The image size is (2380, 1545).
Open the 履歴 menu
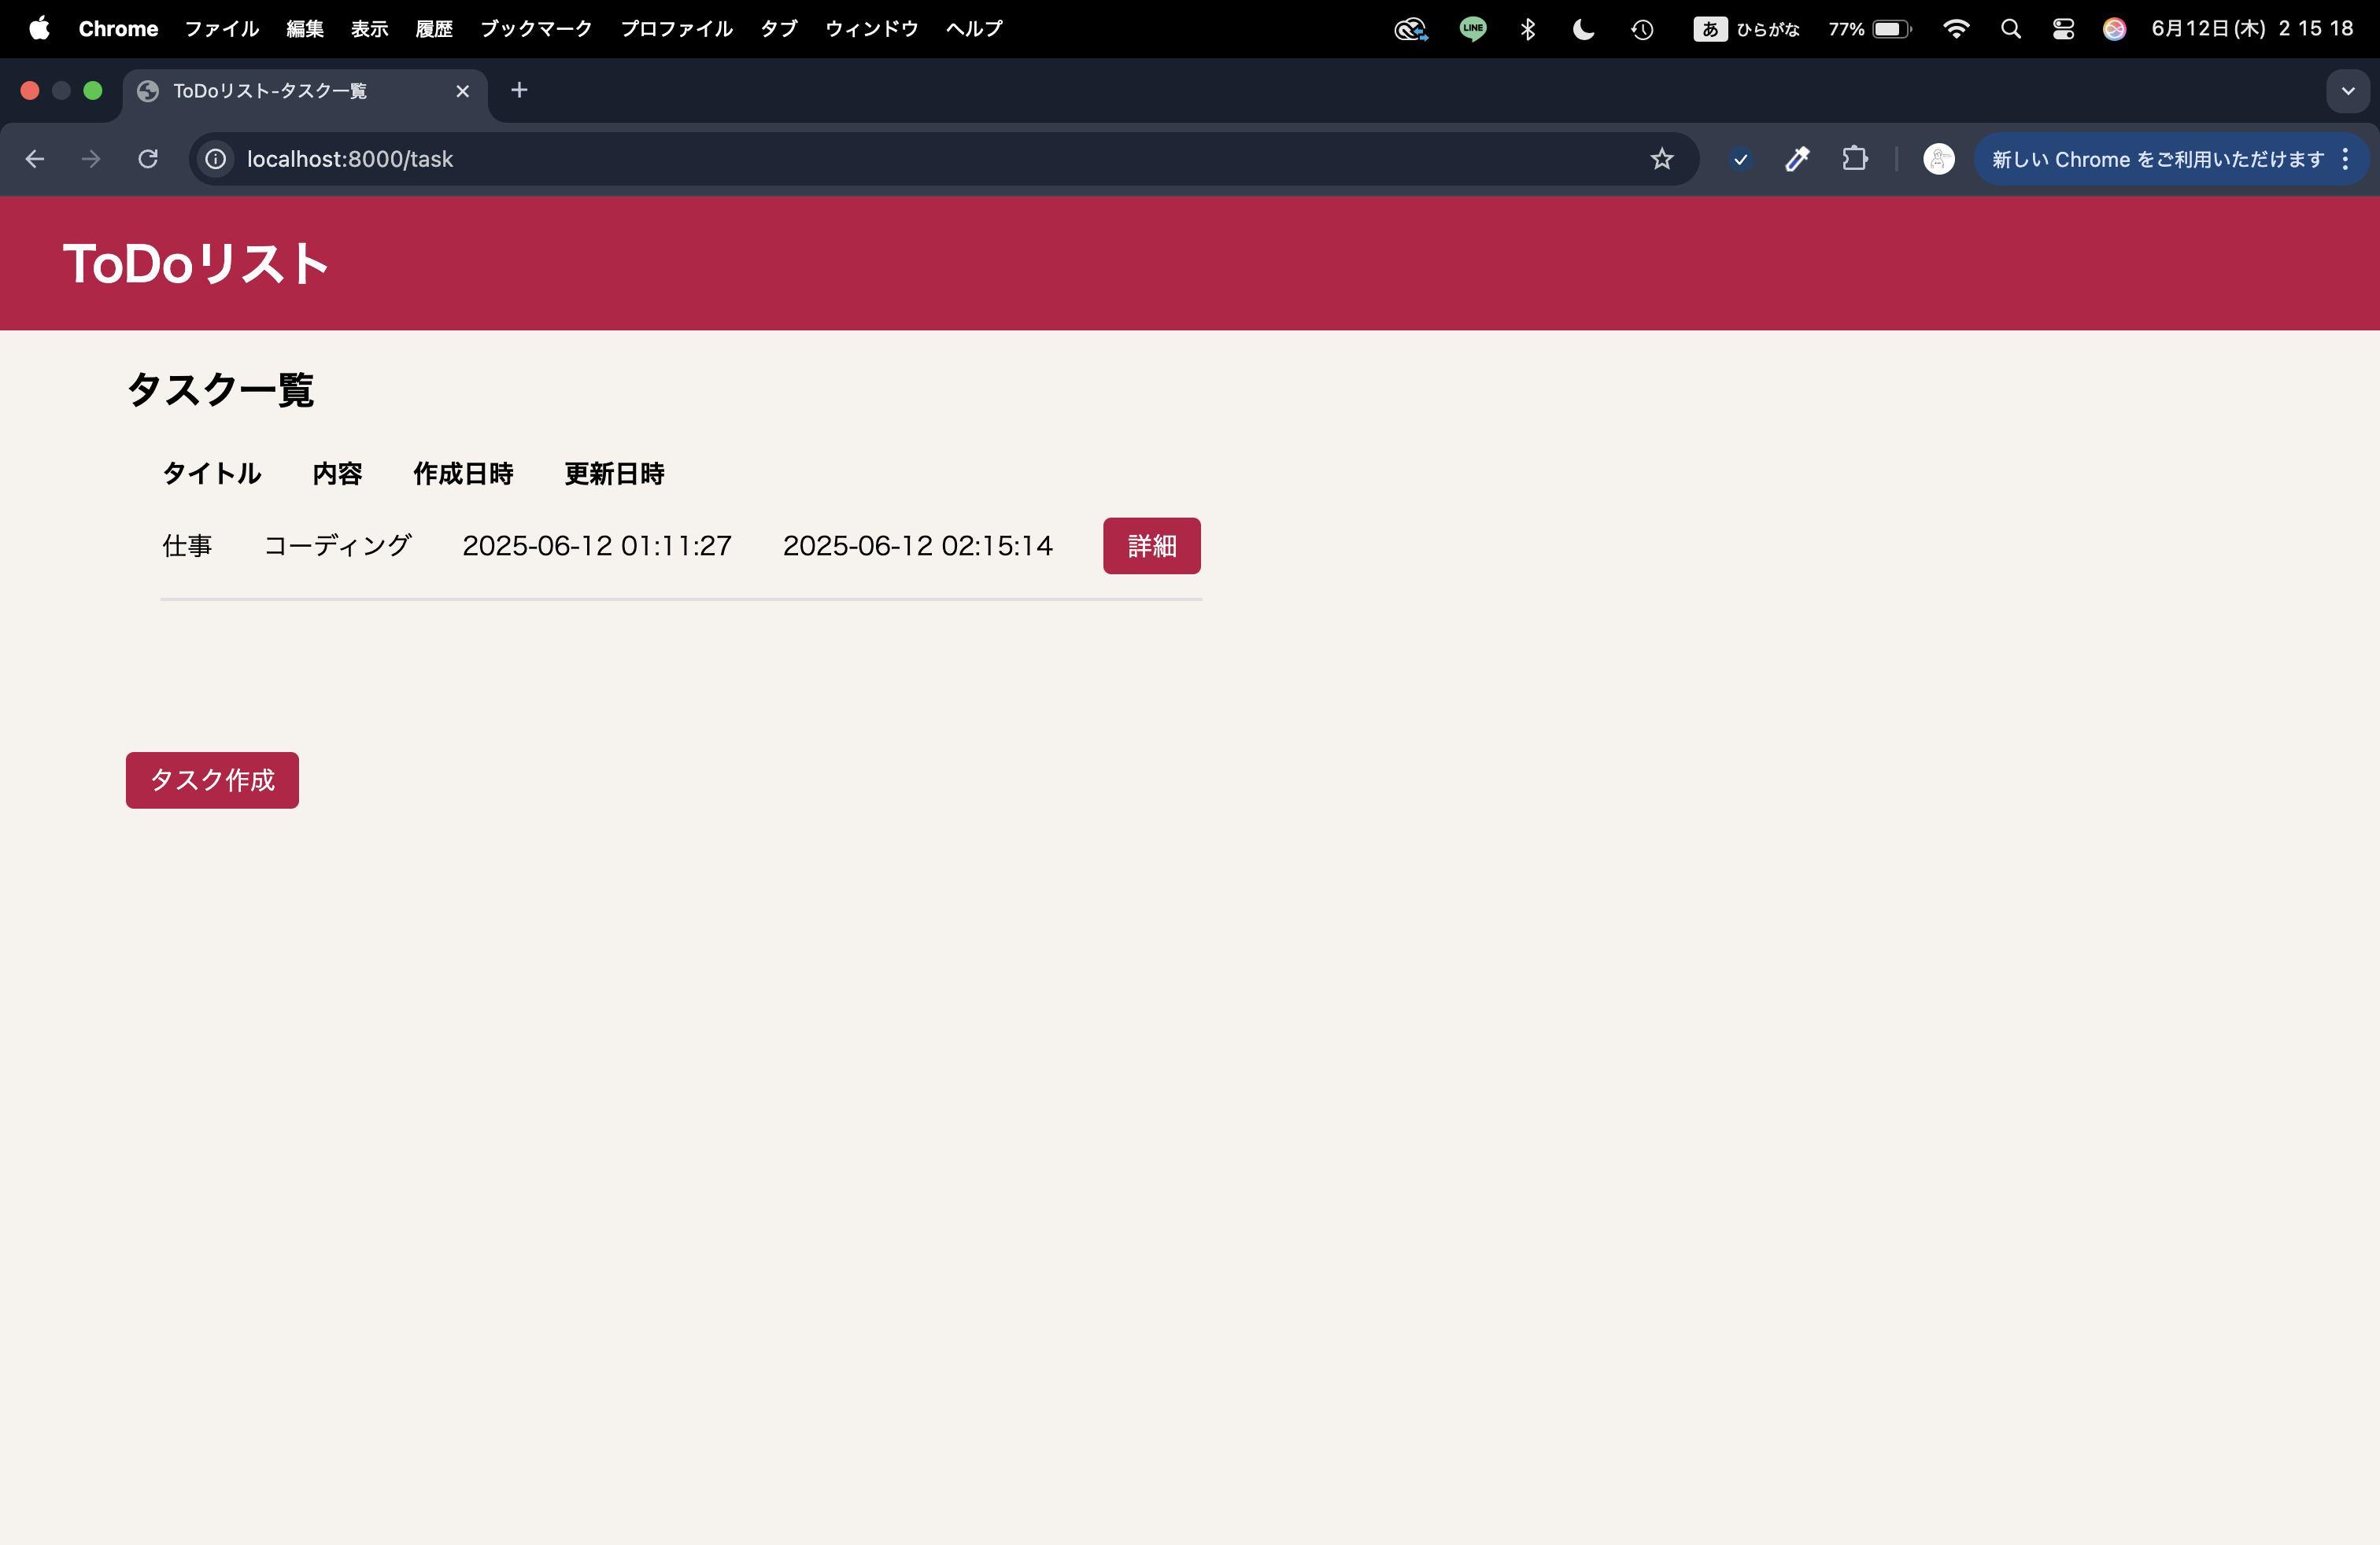[434, 29]
